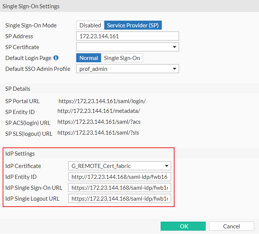Set Single Sign-On Mode to Disabled
259x234 pixels.
90,25
